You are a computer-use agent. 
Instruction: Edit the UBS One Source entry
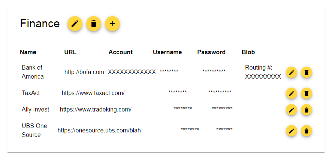[x=292, y=131]
